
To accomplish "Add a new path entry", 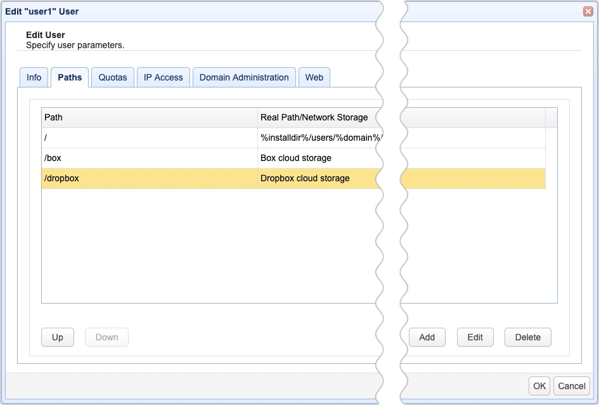I will coord(427,337).
